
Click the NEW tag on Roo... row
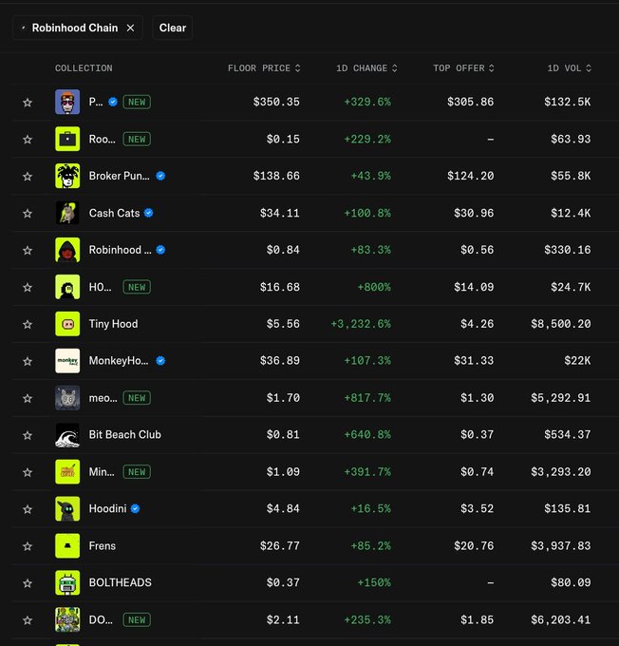(137, 139)
